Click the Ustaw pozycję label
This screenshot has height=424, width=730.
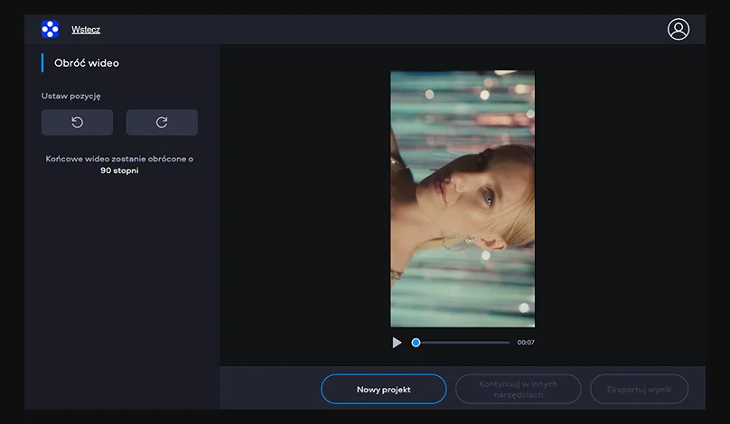[70, 96]
